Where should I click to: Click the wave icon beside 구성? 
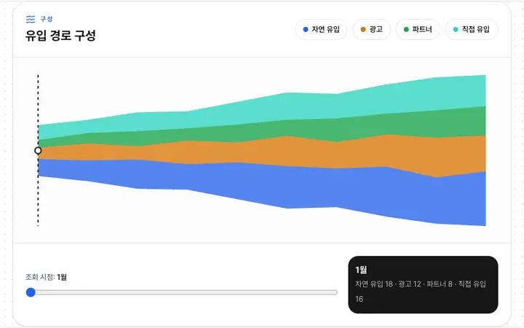pos(31,19)
